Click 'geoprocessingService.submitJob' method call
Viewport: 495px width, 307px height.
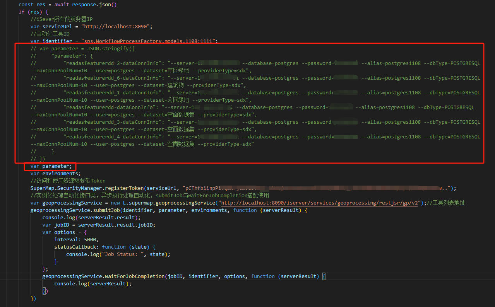coord(75,210)
